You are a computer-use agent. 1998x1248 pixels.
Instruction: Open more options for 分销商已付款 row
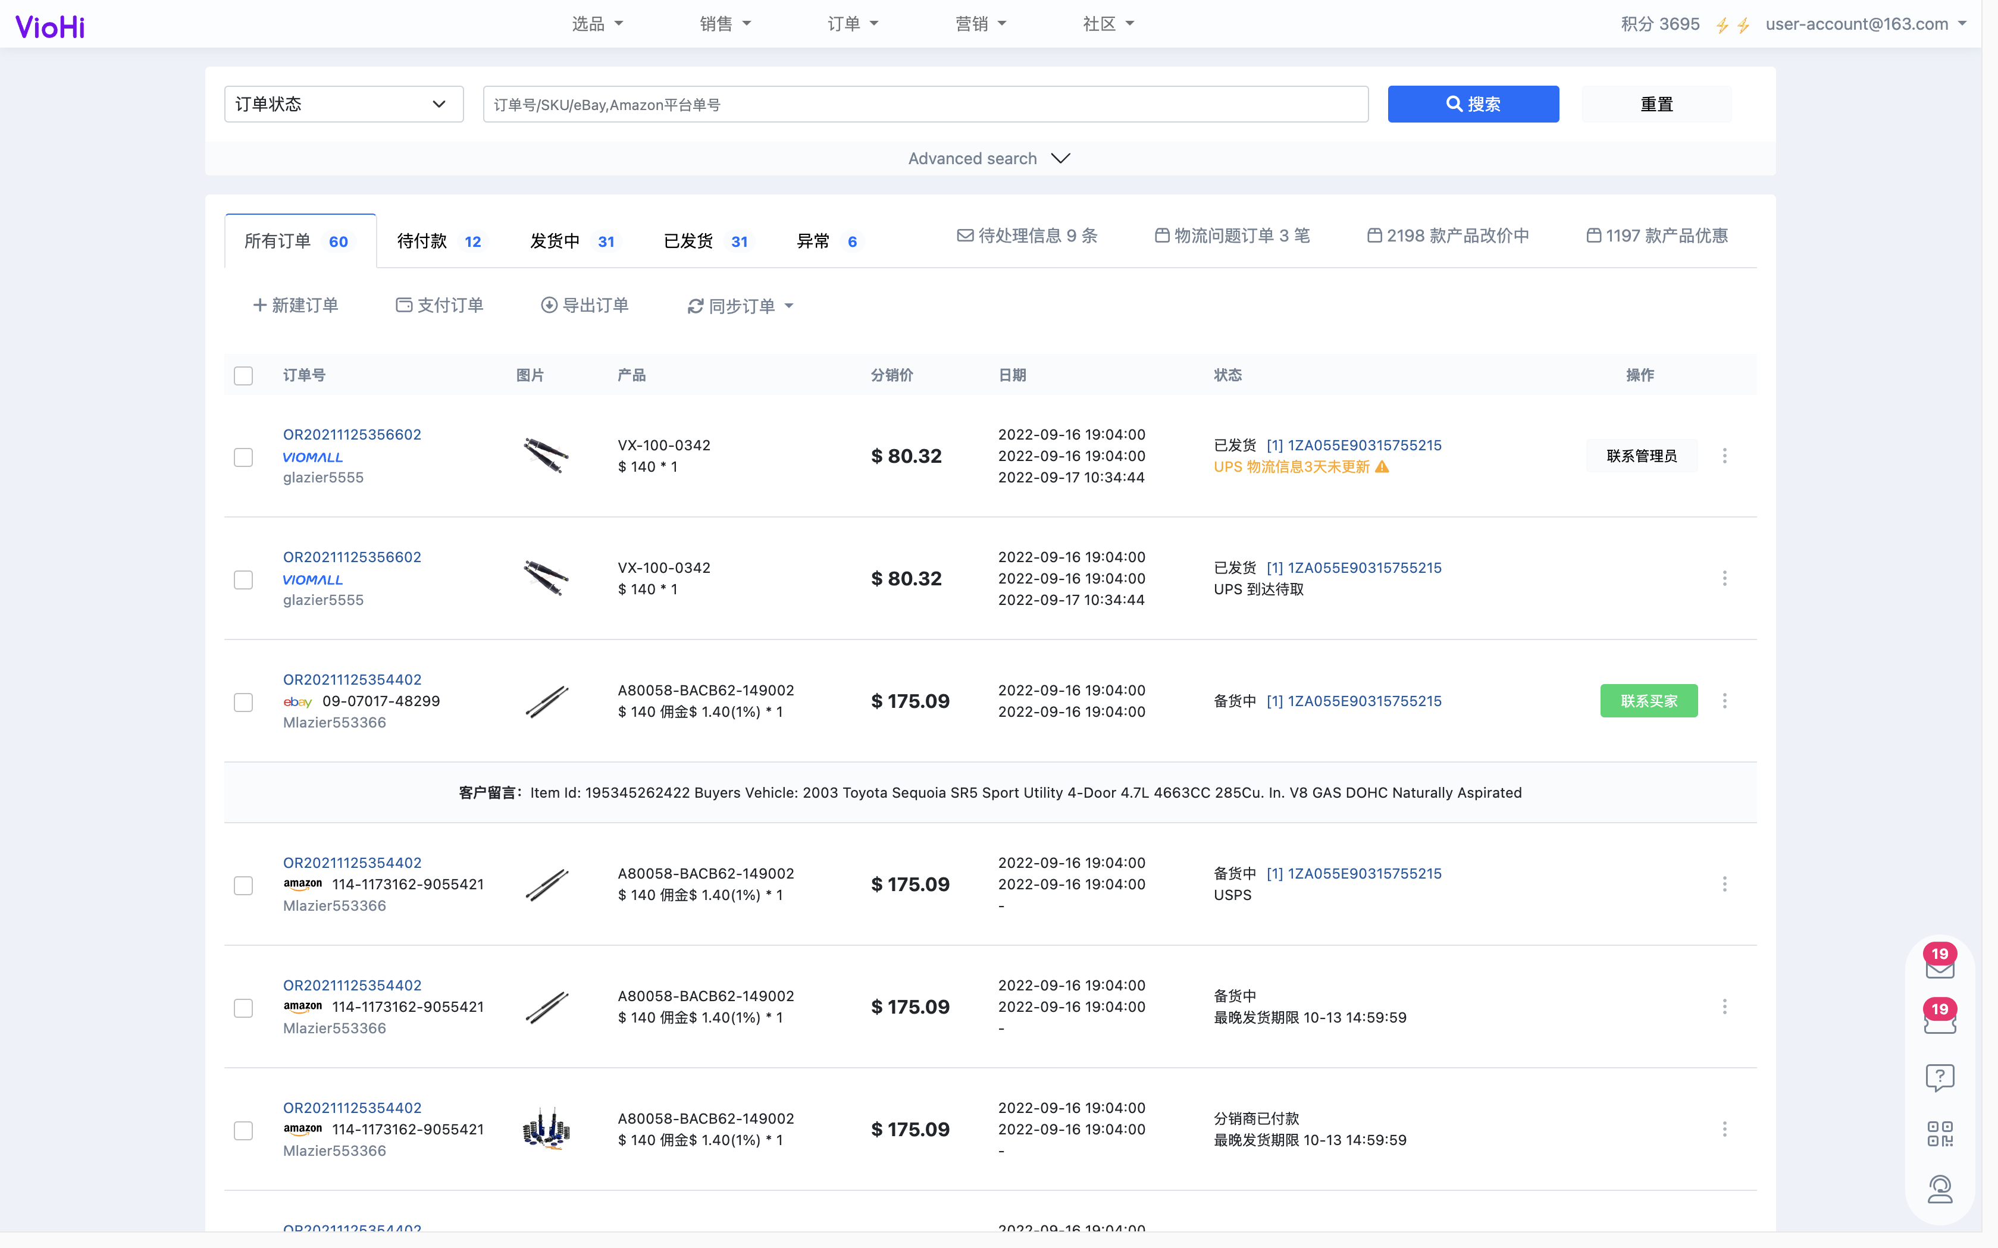(1725, 1129)
